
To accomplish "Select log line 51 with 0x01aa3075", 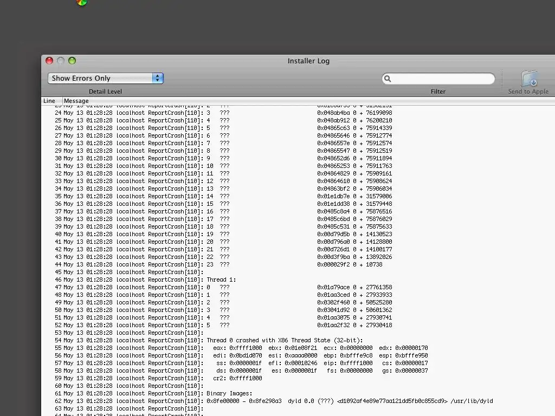I will coord(298,317).
